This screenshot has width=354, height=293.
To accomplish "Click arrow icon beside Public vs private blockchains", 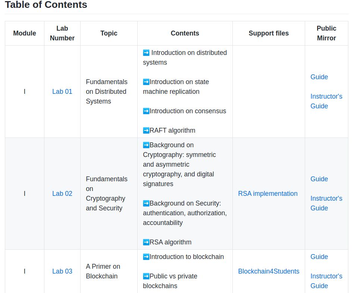I will [146, 276].
